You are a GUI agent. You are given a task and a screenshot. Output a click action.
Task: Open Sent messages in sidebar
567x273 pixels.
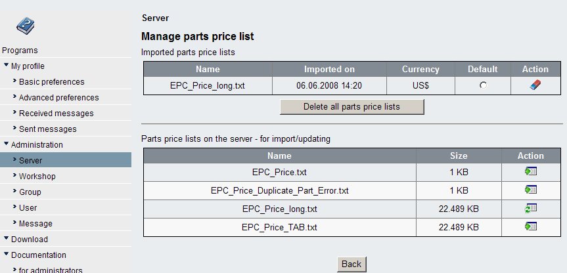[47, 129]
